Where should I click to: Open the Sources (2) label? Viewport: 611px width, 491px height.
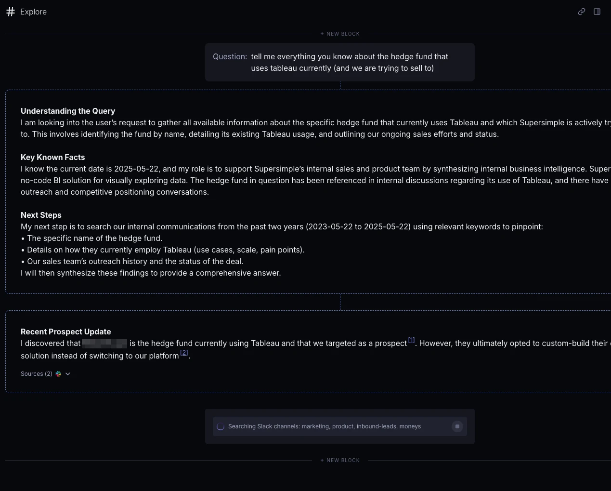pyautogui.click(x=36, y=374)
